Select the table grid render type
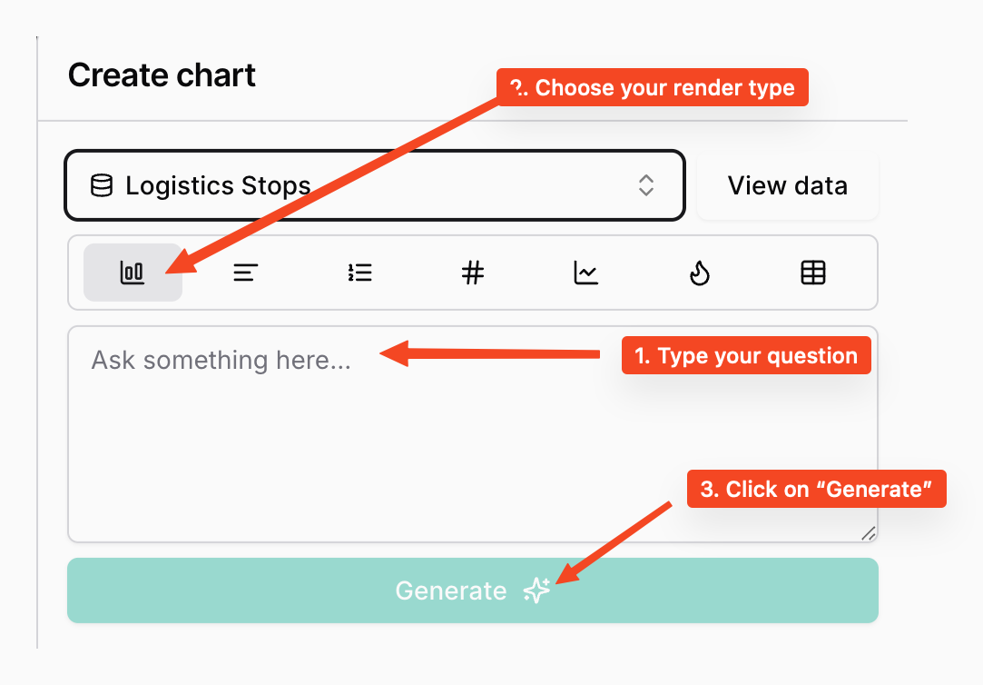The height and width of the screenshot is (685, 983). tap(813, 273)
